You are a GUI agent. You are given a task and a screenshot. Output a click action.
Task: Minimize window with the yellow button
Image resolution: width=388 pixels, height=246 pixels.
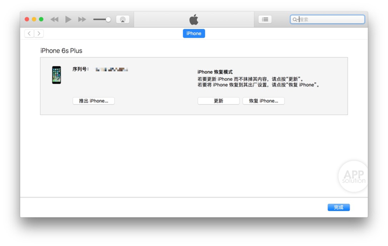click(34, 19)
